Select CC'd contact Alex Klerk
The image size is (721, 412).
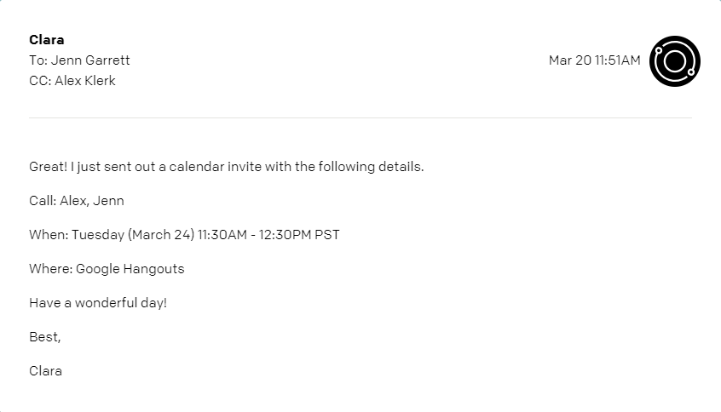[84, 81]
